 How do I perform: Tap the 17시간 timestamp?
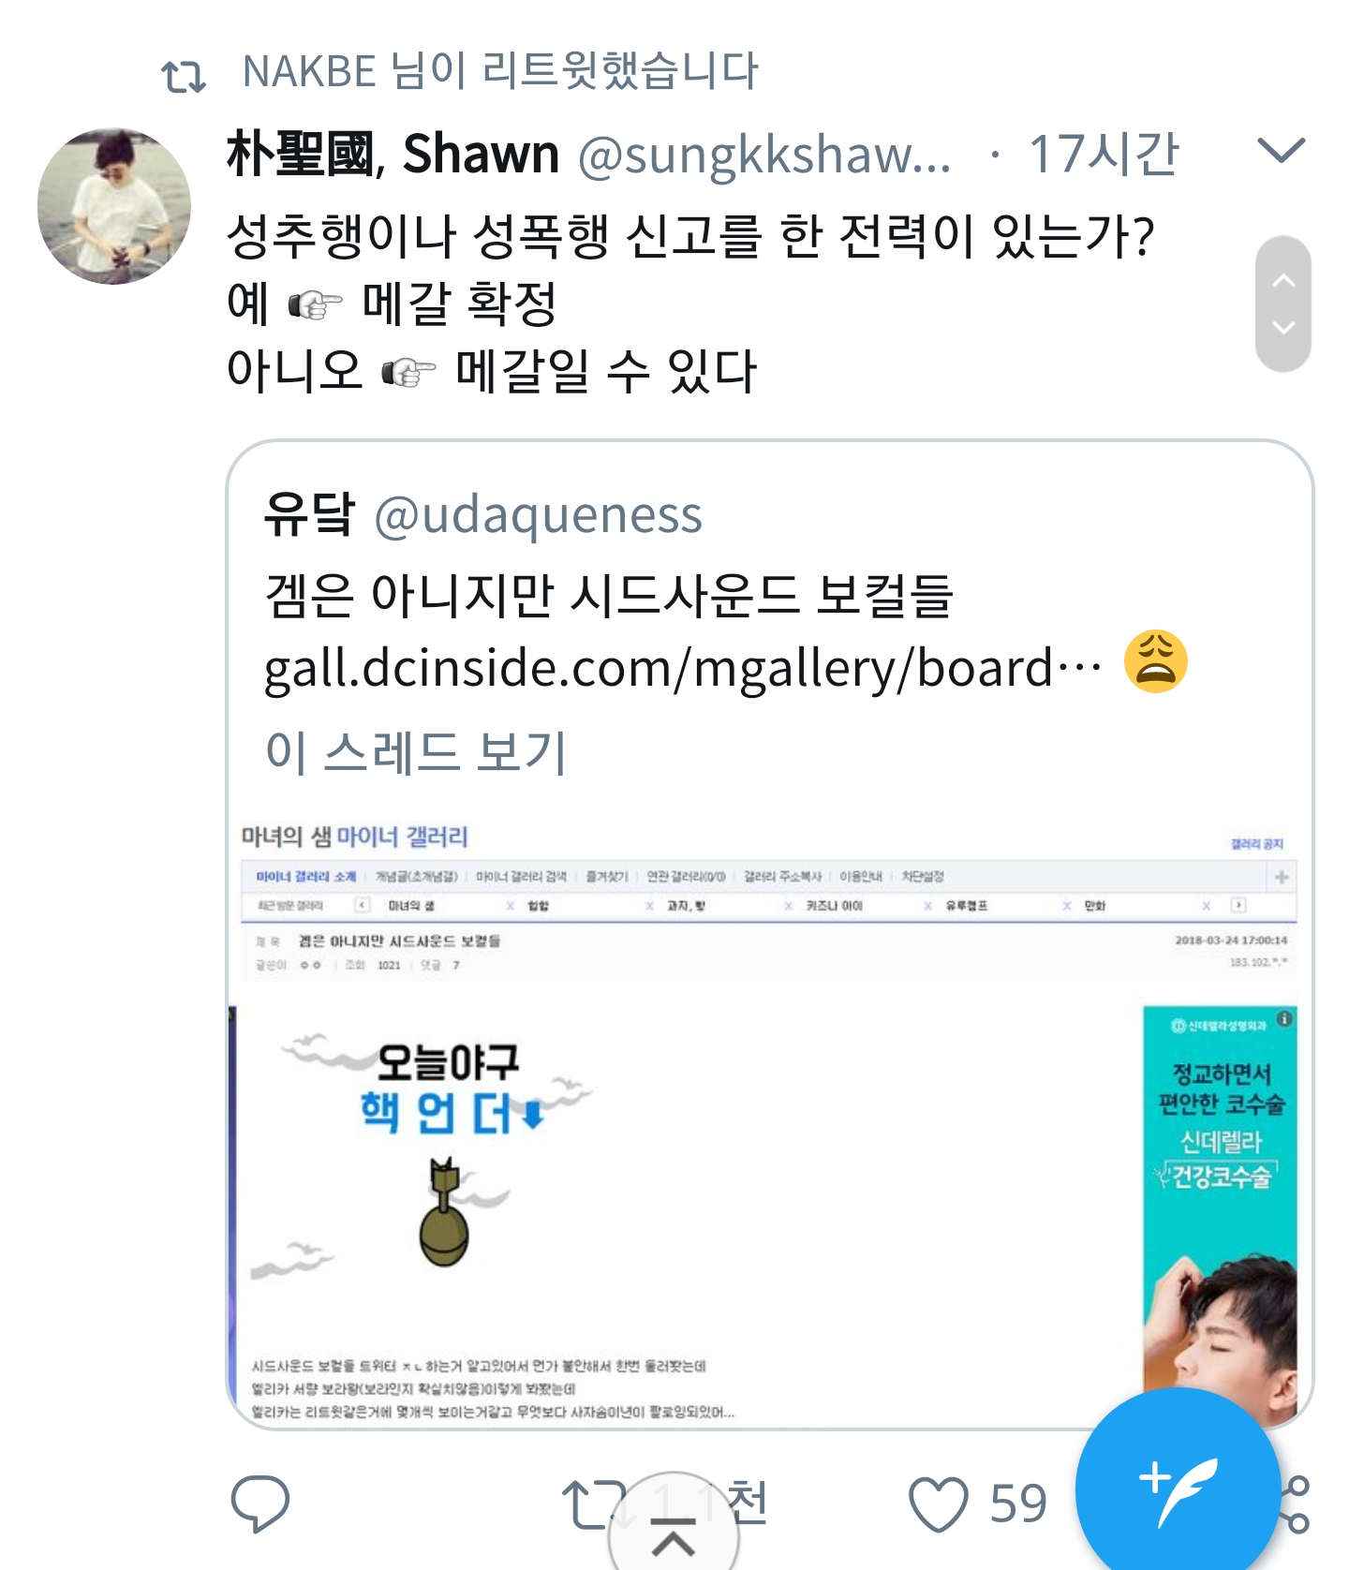[x=1104, y=154]
